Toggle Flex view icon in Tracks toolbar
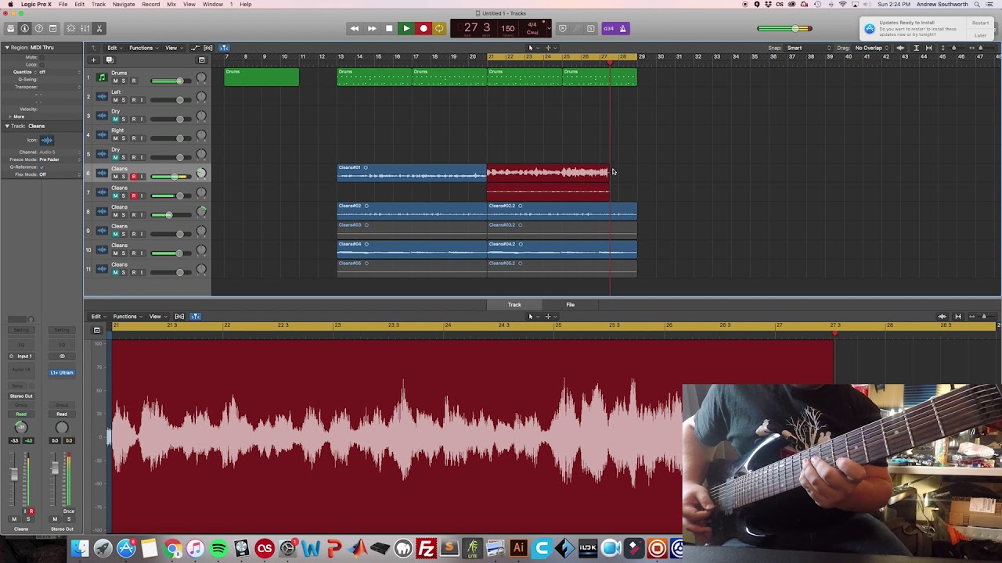The height and width of the screenshot is (563, 1002). click(208, 48)
